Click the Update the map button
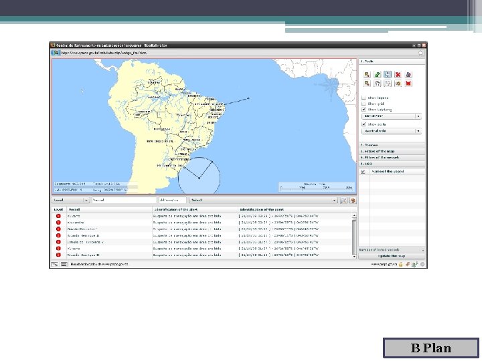482x361 pixels. click(x=392, y=256)
